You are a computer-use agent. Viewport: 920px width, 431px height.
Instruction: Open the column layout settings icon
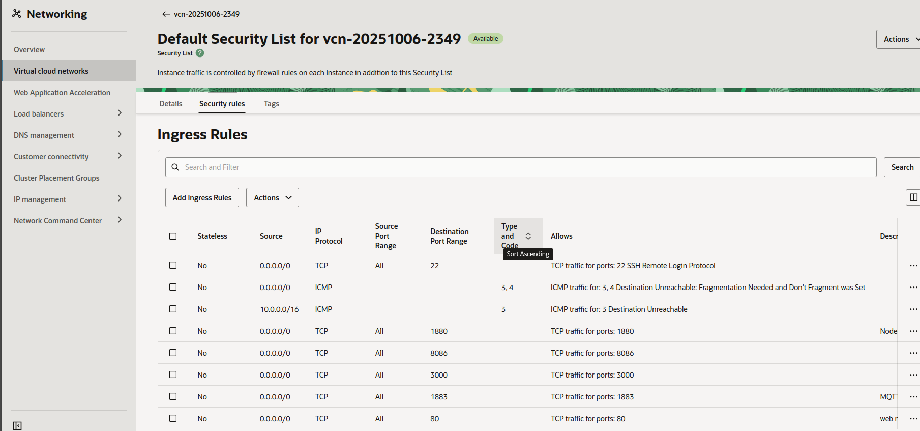point(913,197)
